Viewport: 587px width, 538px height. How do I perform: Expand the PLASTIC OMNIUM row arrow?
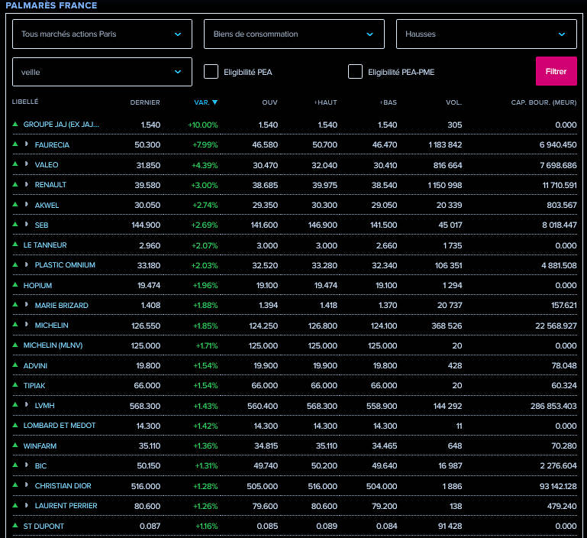(26, 264)
